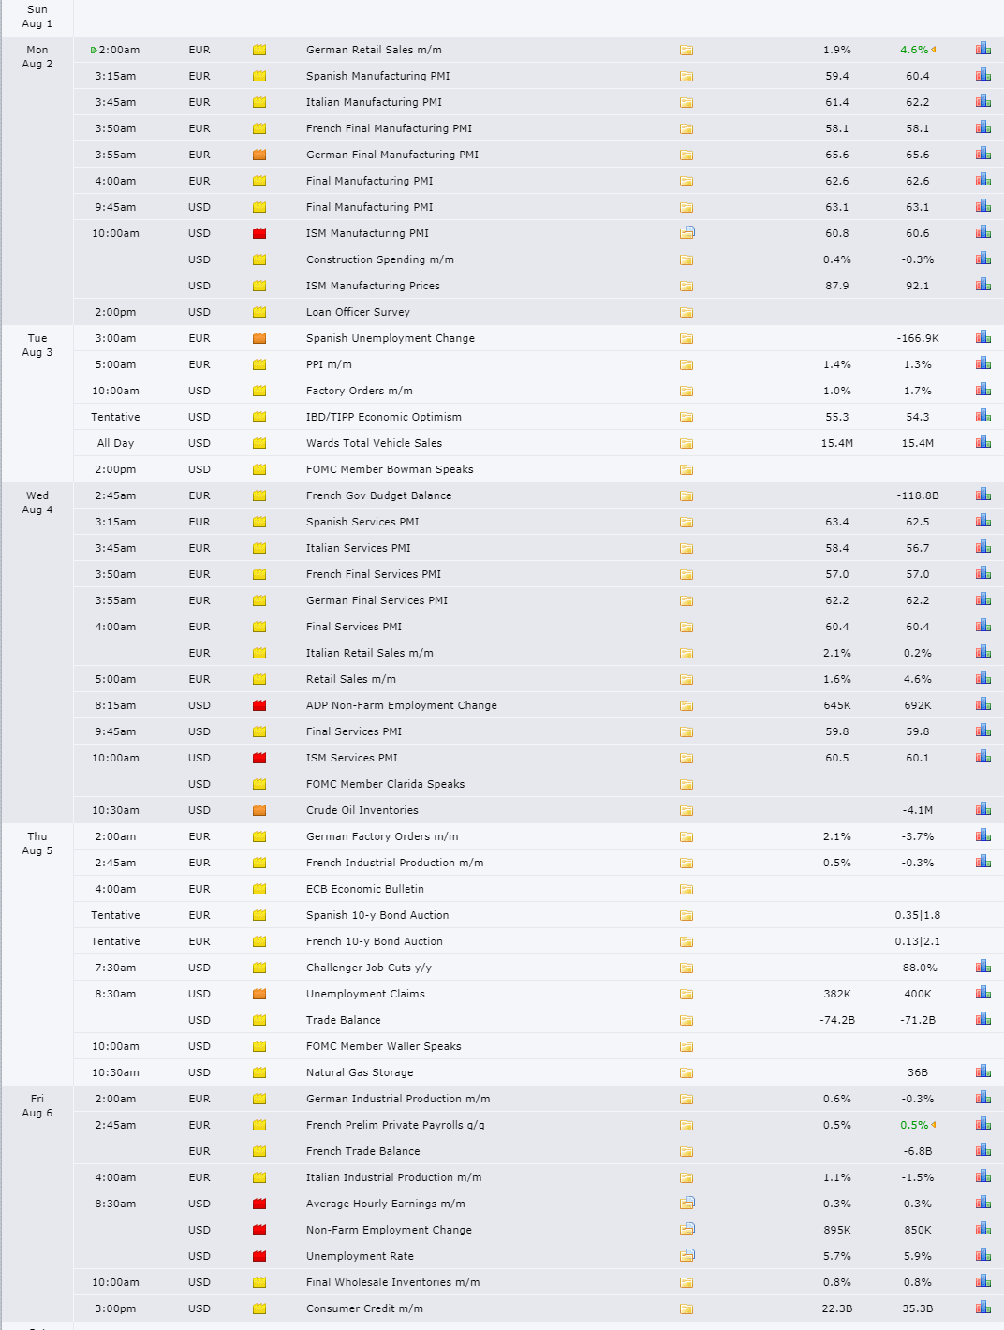Click red impact icon for Unemployment Rate
Screen dimensions: 1004x1330
tap(259, 1256)
